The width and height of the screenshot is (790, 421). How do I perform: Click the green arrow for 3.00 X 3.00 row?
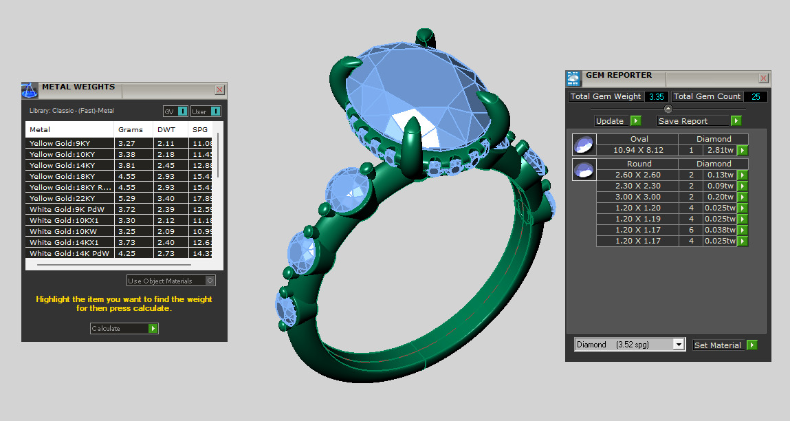pyautogui.click(x=742, y=197)
